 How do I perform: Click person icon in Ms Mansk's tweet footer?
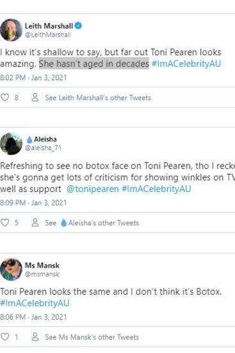click(35, 337)
